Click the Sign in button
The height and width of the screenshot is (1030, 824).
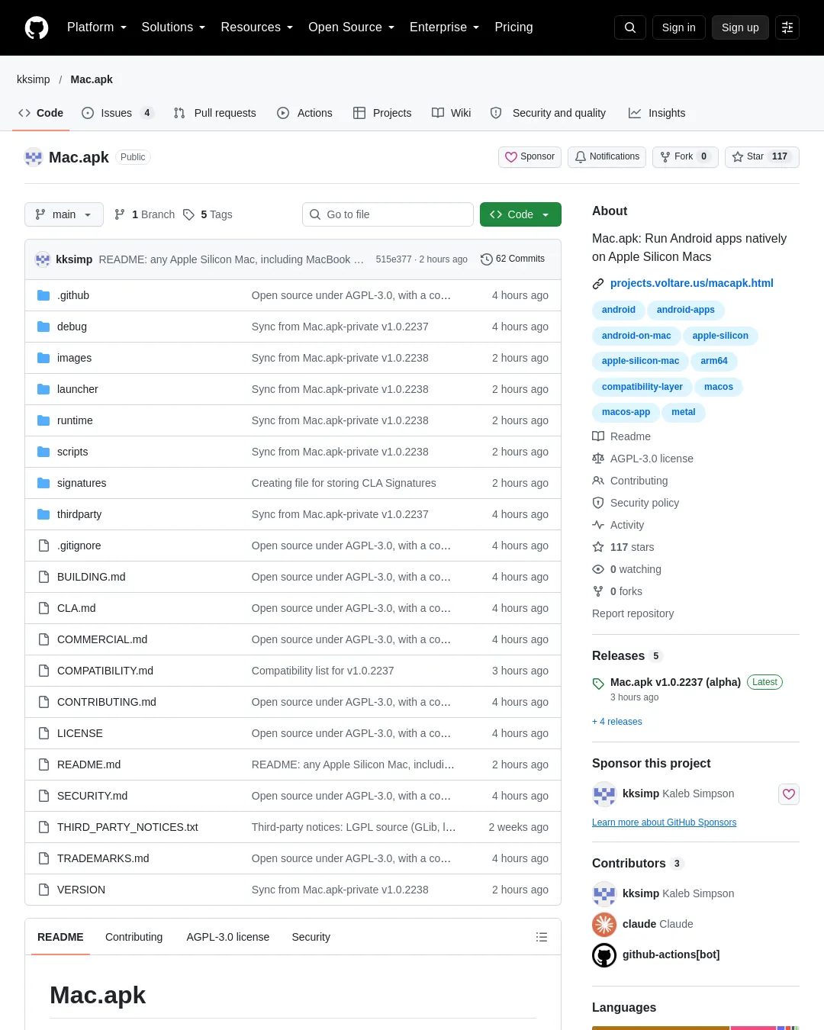click(678, 27)
